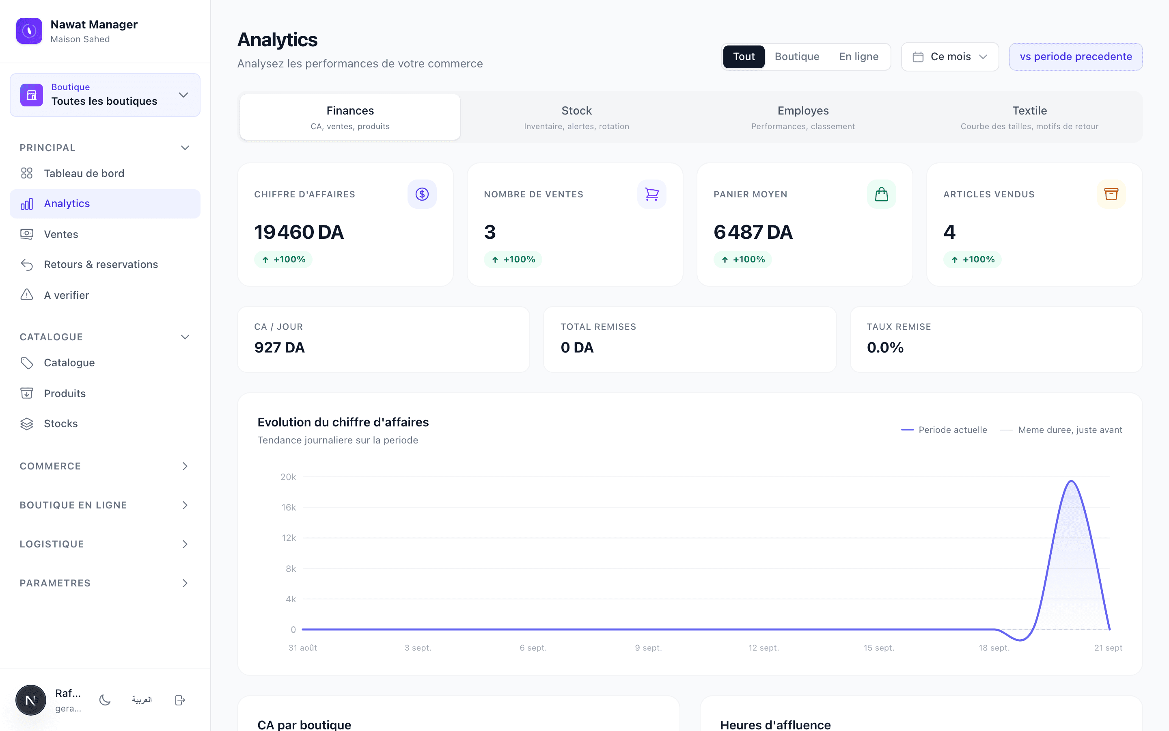
Task: Expand the PARAMETRES section
Action: tap(105, 583)
